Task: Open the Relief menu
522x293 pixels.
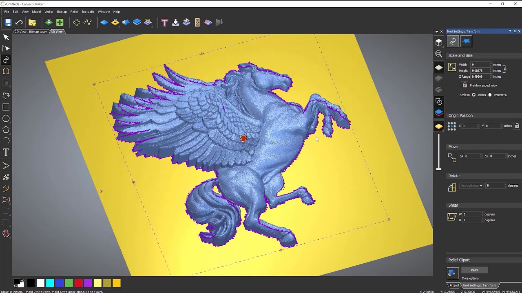Action: click(x=74, y=12)
